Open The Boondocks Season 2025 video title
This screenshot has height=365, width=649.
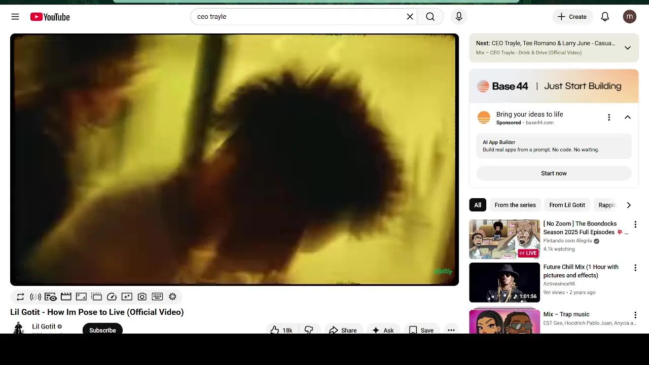tap(586, 228)
